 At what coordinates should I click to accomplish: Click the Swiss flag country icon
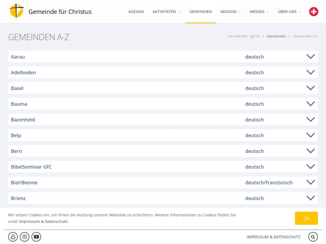(314, 12)
